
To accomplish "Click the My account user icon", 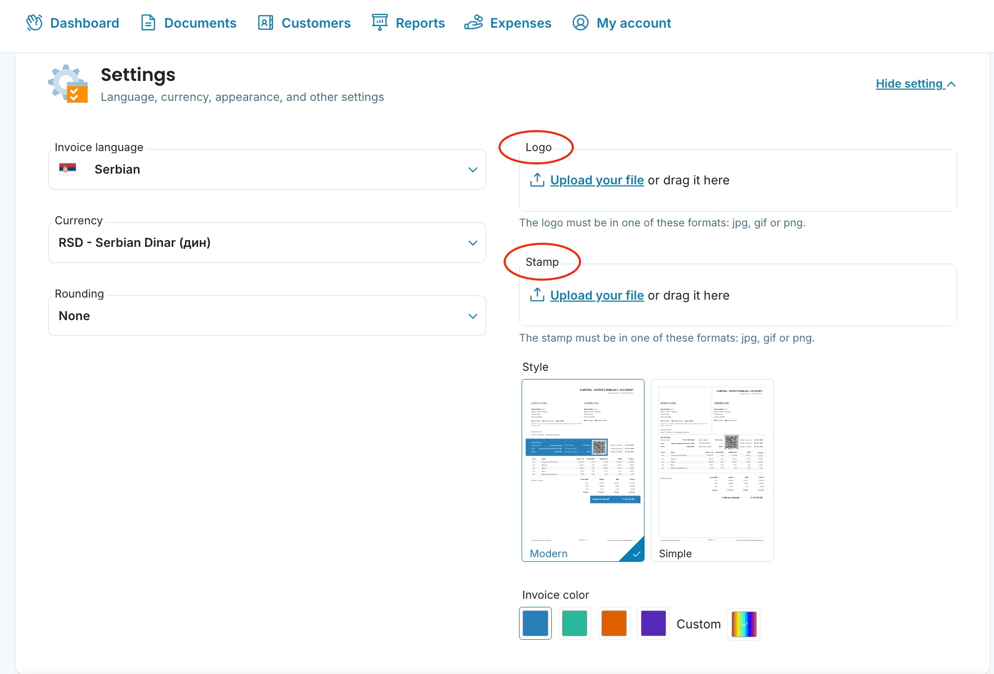I will point(581,23).
